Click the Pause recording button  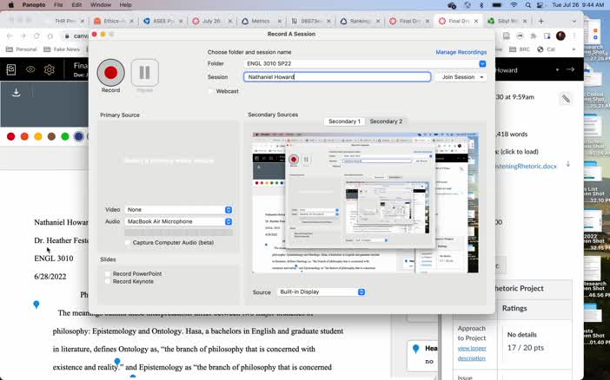[x=145, y=73]
